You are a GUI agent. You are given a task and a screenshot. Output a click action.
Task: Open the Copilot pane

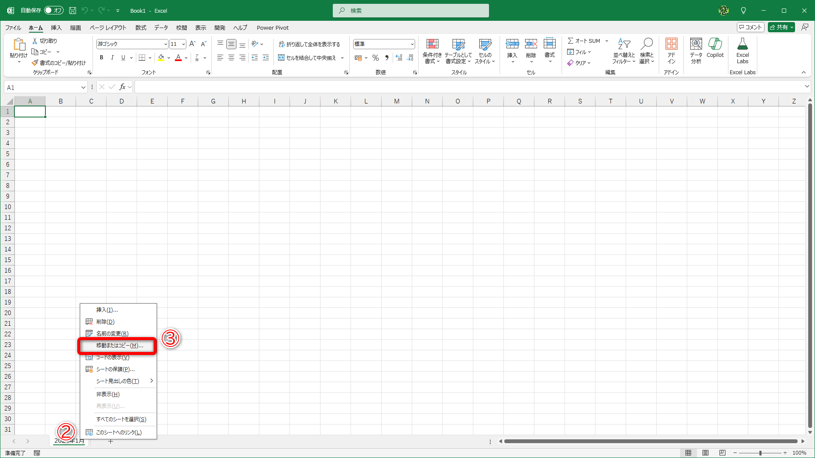click(715, 45)
